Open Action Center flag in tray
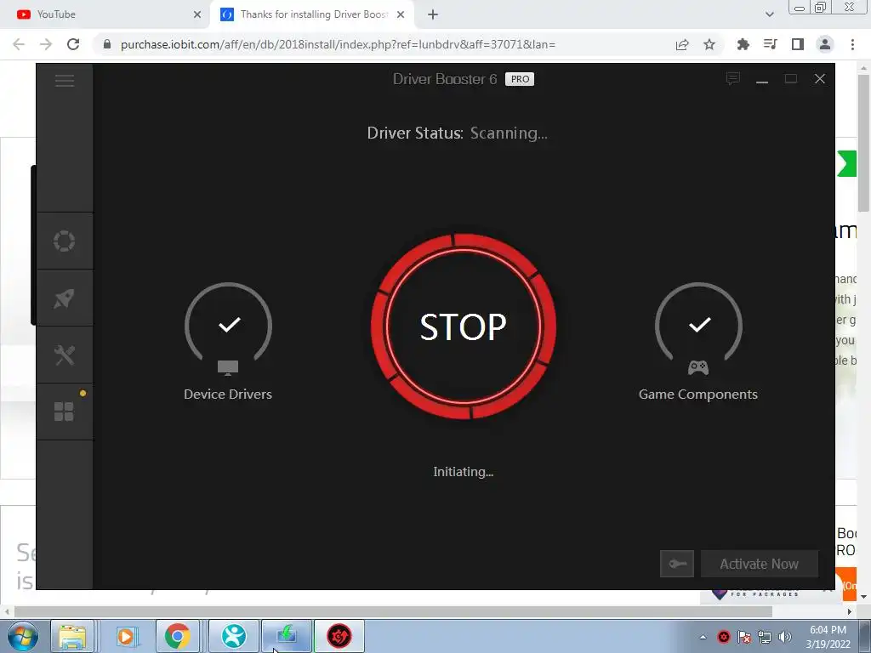The height and width of the screenshot is (653, 871). (x=744, y=637)
